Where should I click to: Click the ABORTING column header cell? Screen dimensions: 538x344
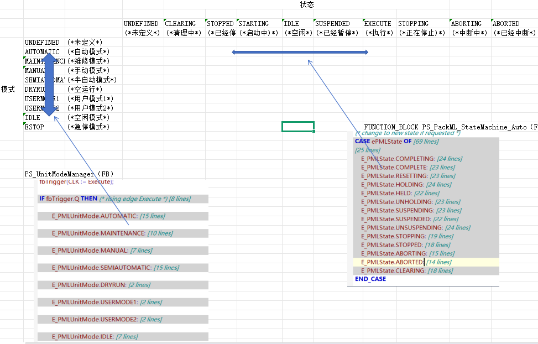pyautogui.click(x=471, y=23)
